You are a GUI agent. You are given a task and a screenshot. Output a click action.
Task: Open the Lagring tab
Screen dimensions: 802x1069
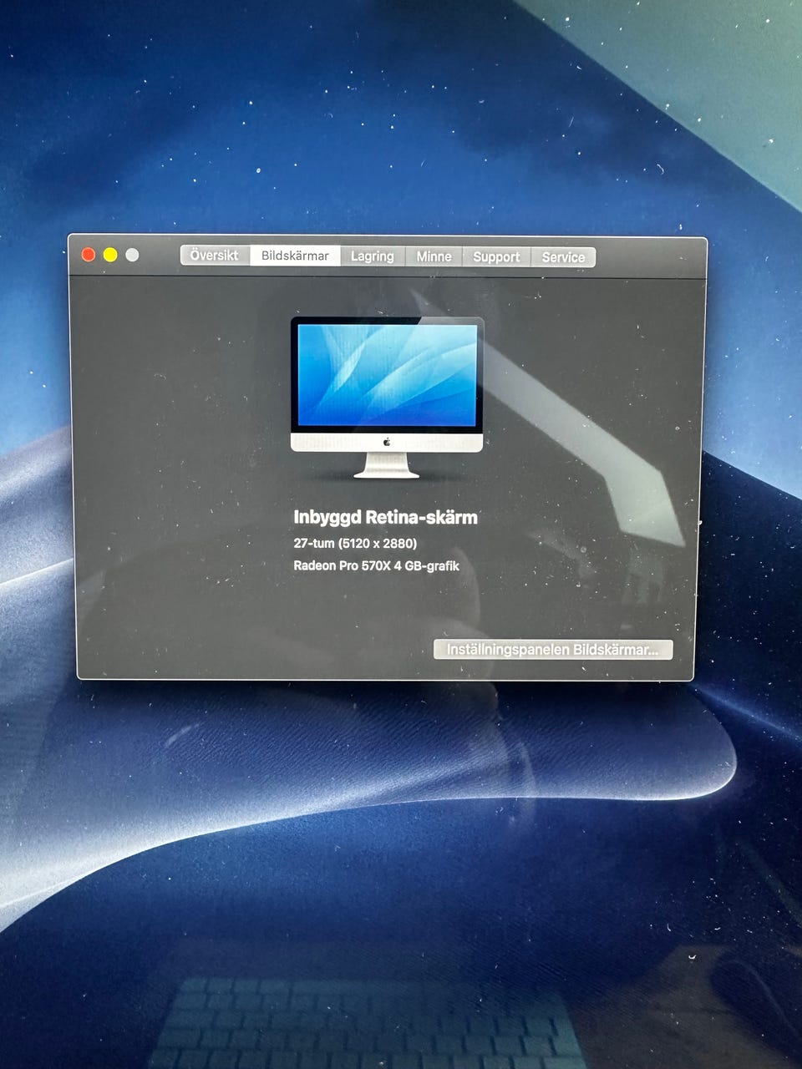pos(373,256)
